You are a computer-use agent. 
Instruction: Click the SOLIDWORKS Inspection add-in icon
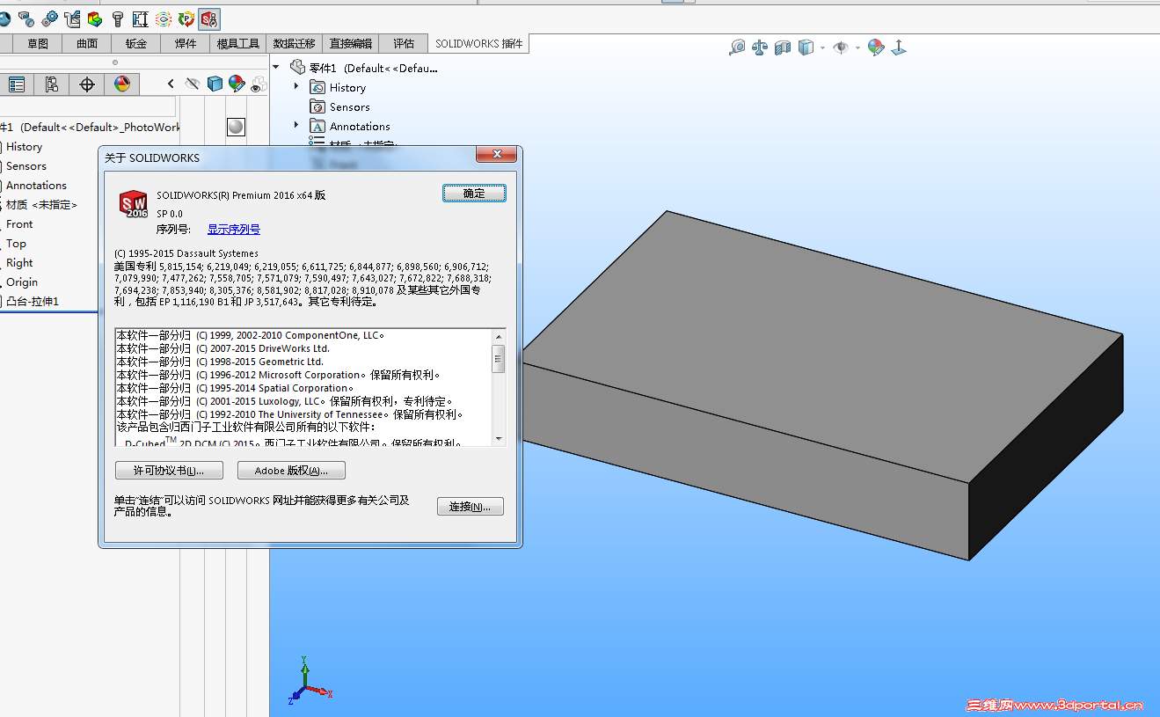[209, 19]
